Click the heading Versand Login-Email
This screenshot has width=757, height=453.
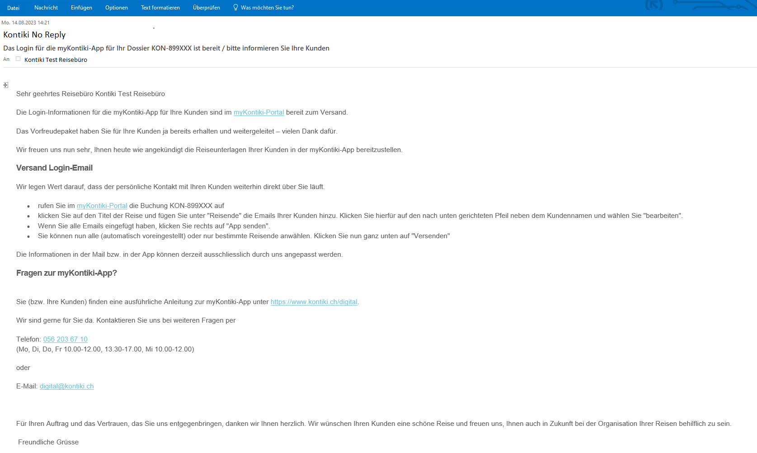pyautogui.click(x=54, y=168)
